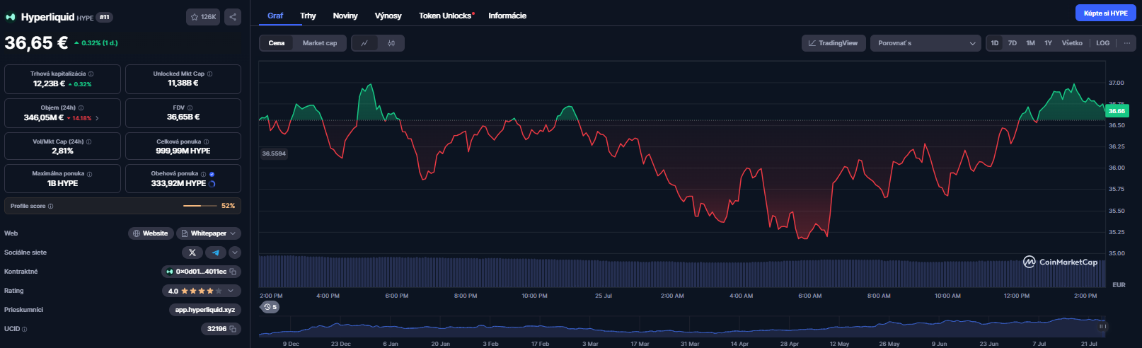Show info for Objem (24h)
The width and height of the screenshot is (1142, 348).
[x=81, y=108]
